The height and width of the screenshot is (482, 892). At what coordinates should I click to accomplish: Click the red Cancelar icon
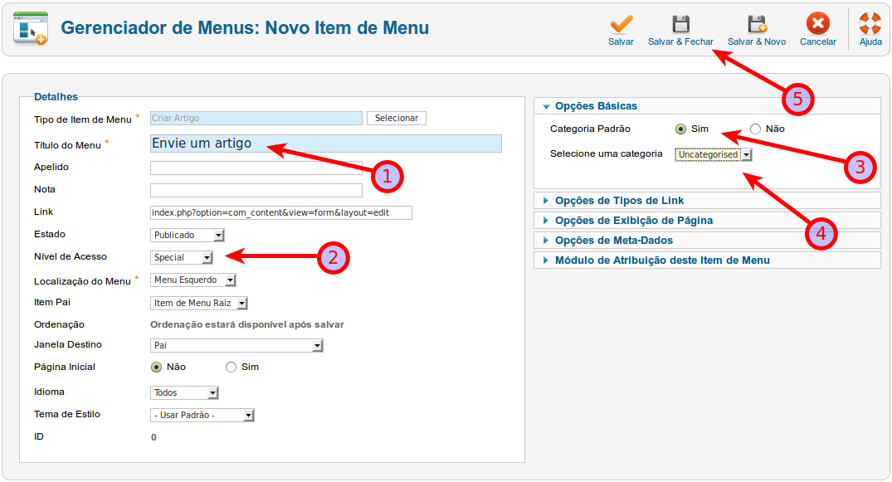pos(817,24)
